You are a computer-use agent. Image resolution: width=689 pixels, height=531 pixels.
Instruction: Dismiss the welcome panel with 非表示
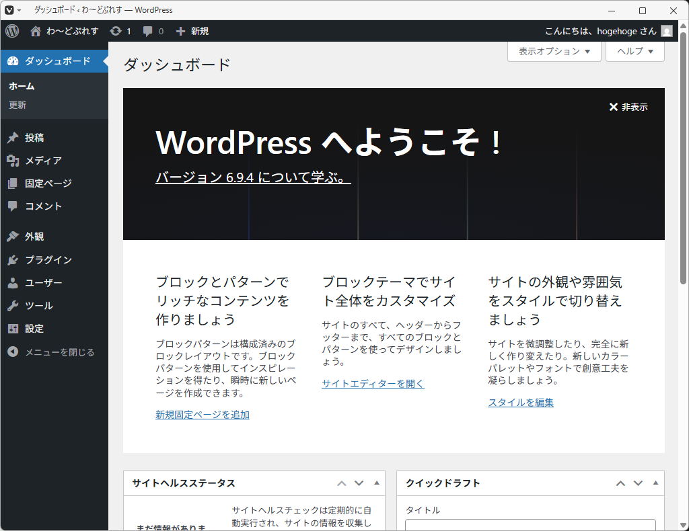point(628,107)
